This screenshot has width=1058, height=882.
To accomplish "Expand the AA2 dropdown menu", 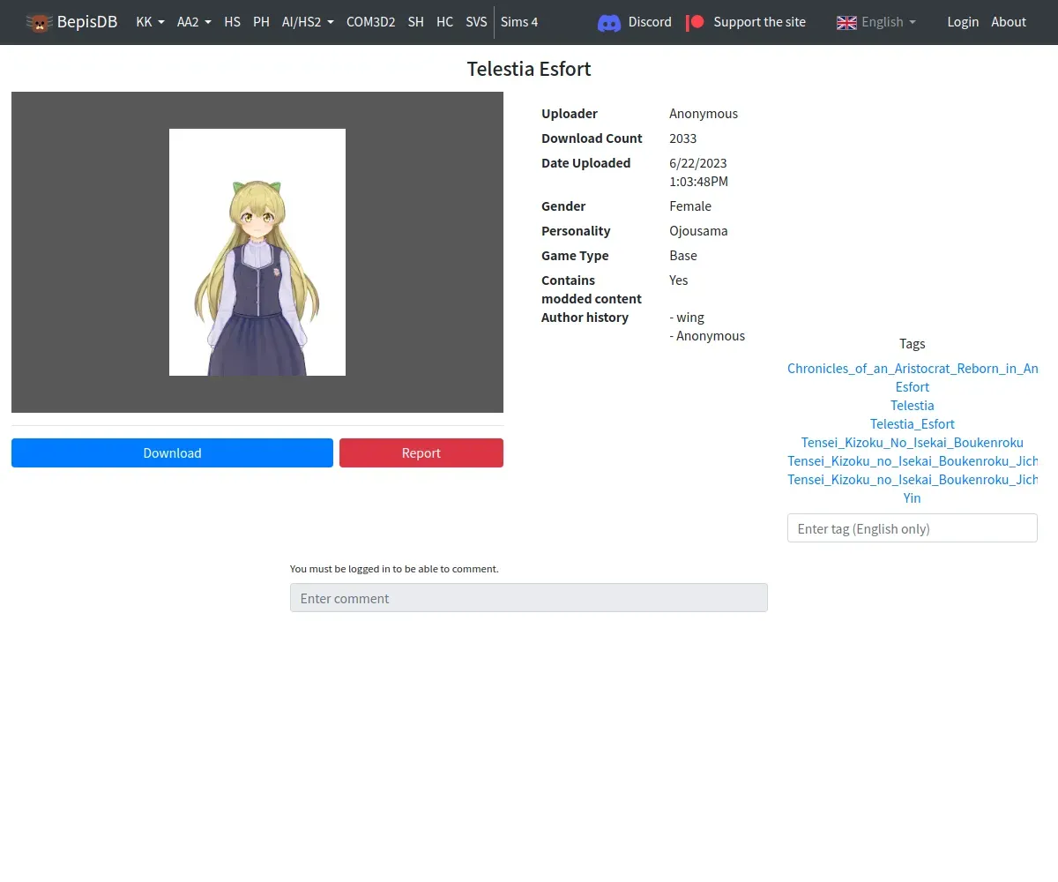I will click(x=194, y=22).
